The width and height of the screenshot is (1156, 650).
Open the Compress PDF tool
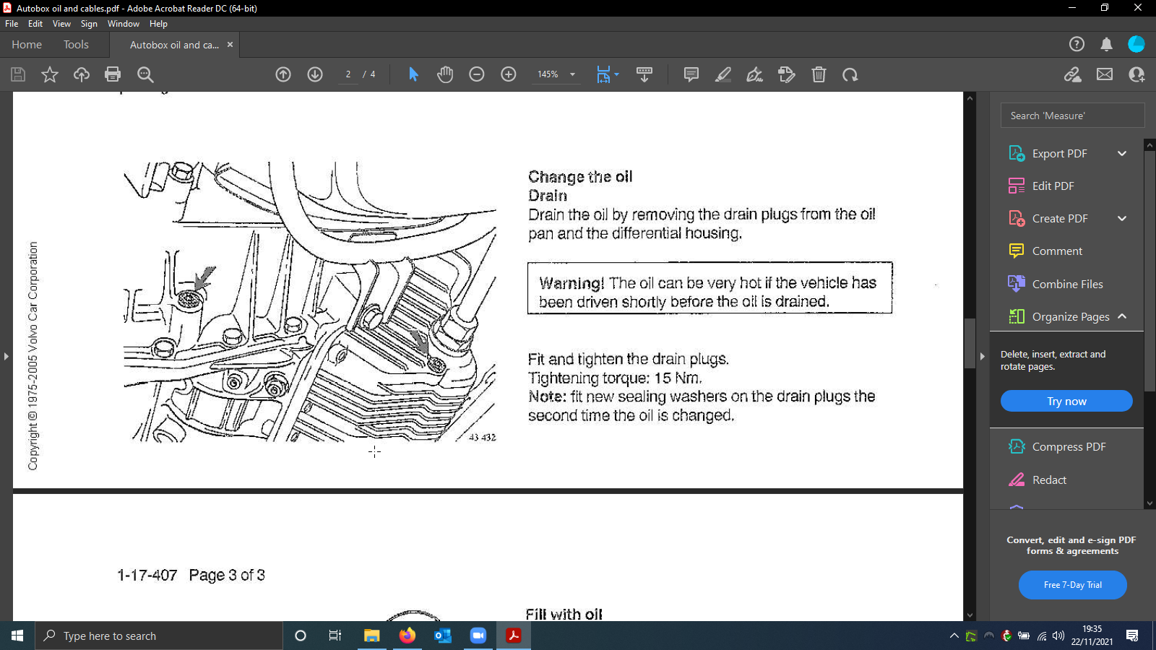1057,446
